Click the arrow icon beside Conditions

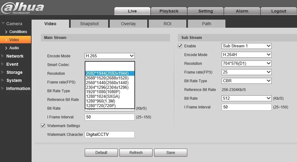pos(6,32)
